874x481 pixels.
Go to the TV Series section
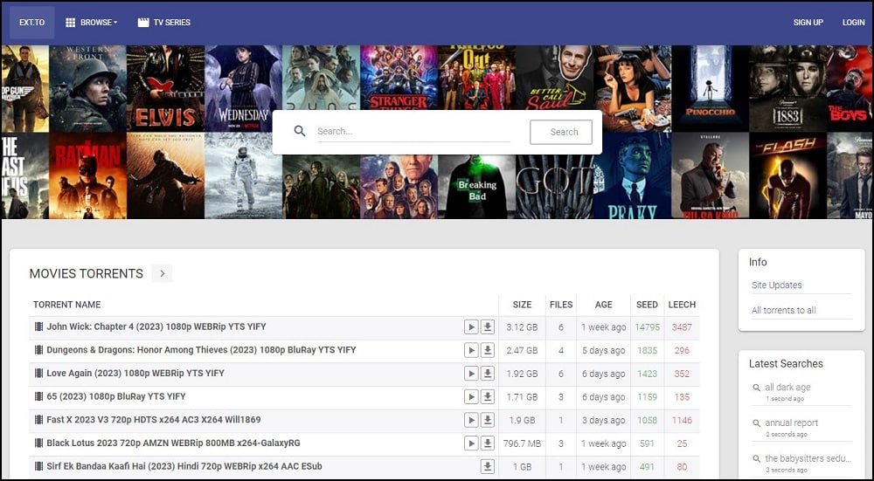click(x=164, y=23)
